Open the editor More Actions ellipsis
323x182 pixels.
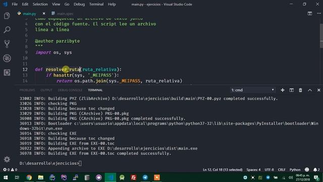(x=319, y=14)
